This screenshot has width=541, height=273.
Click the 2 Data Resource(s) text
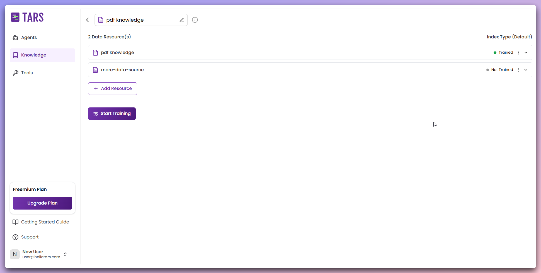tap(110, 37)
